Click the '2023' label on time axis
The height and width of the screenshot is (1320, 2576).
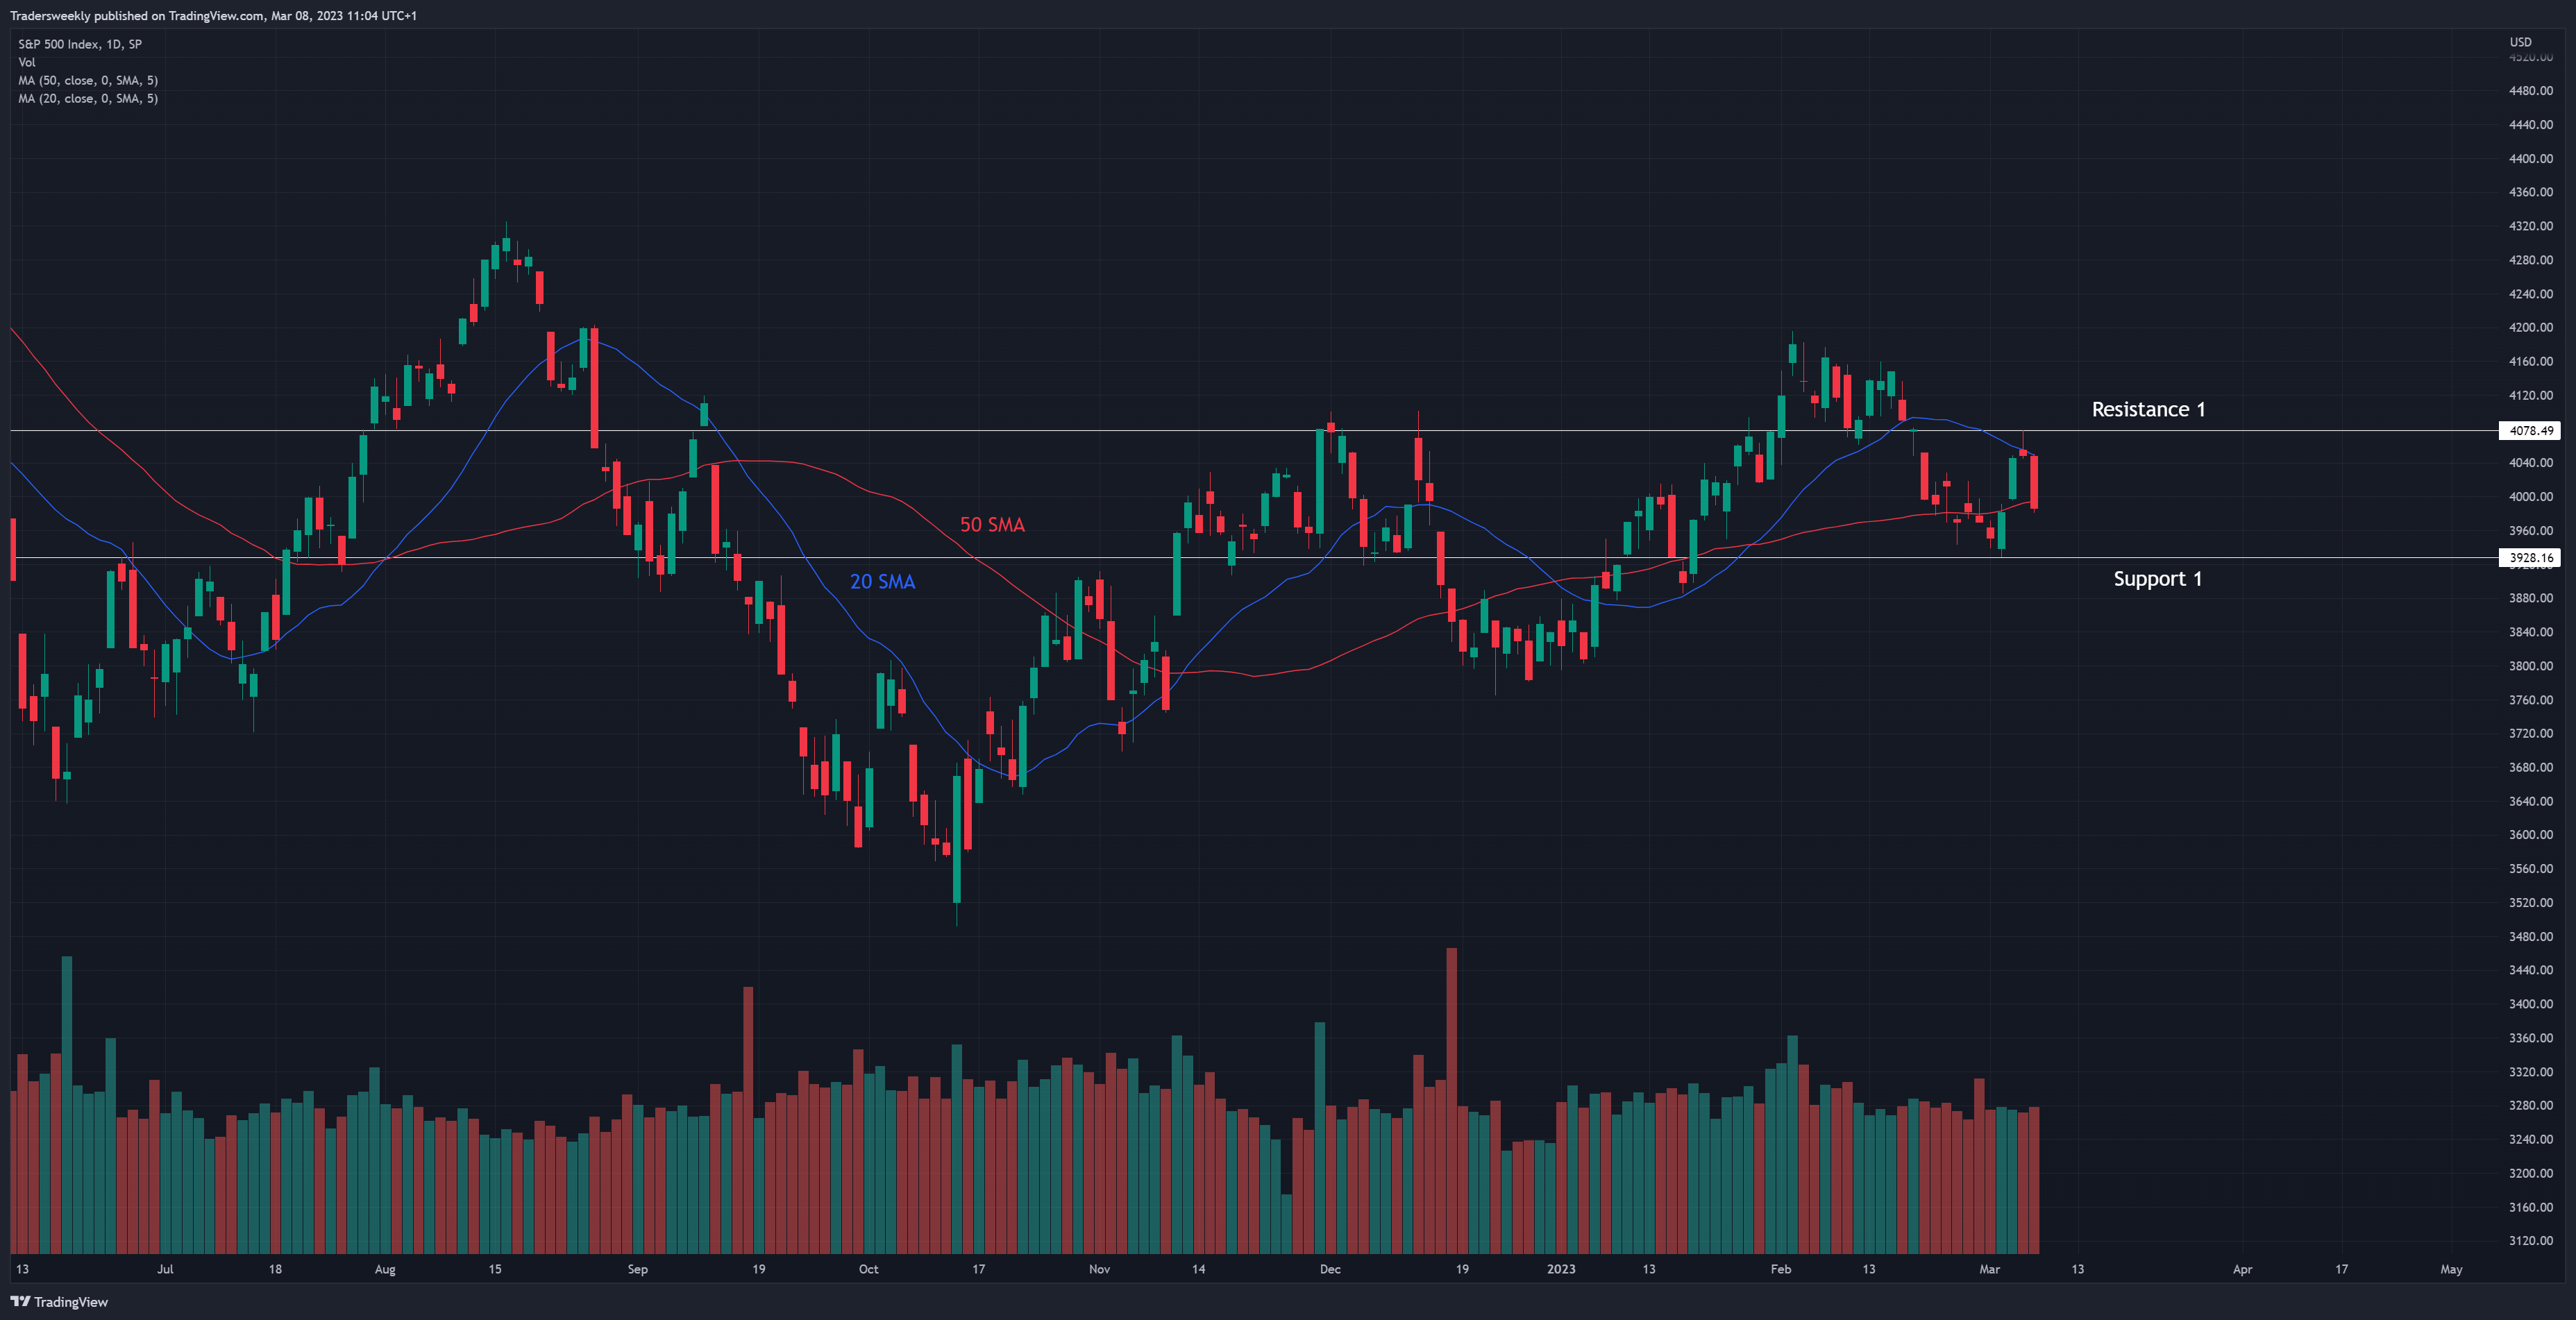[1560, 1269]
